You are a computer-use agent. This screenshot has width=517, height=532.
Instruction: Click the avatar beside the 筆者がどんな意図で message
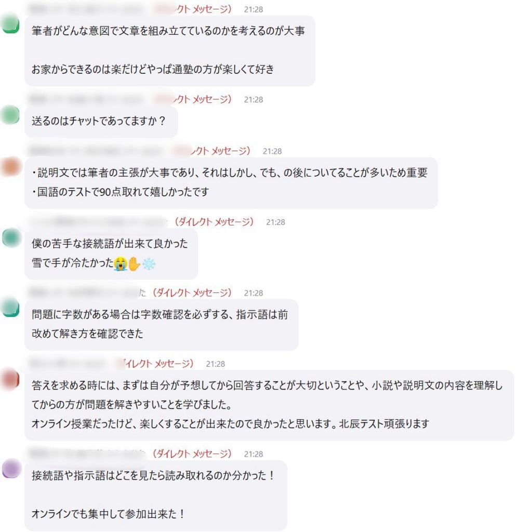10,24
